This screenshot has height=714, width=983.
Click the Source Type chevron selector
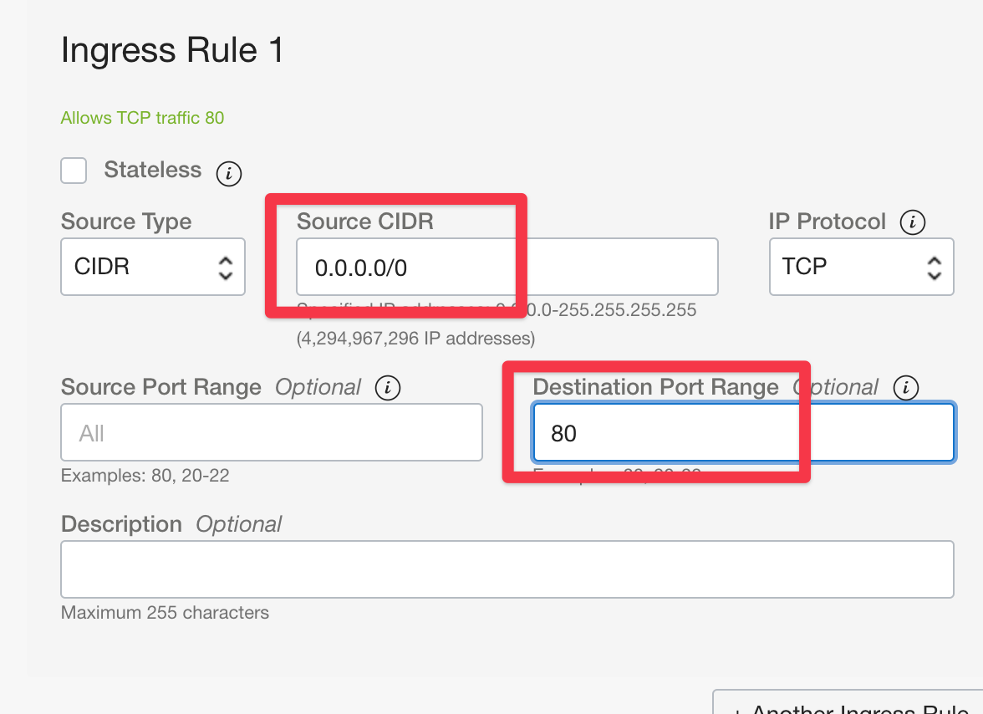(x=226, y=267)
